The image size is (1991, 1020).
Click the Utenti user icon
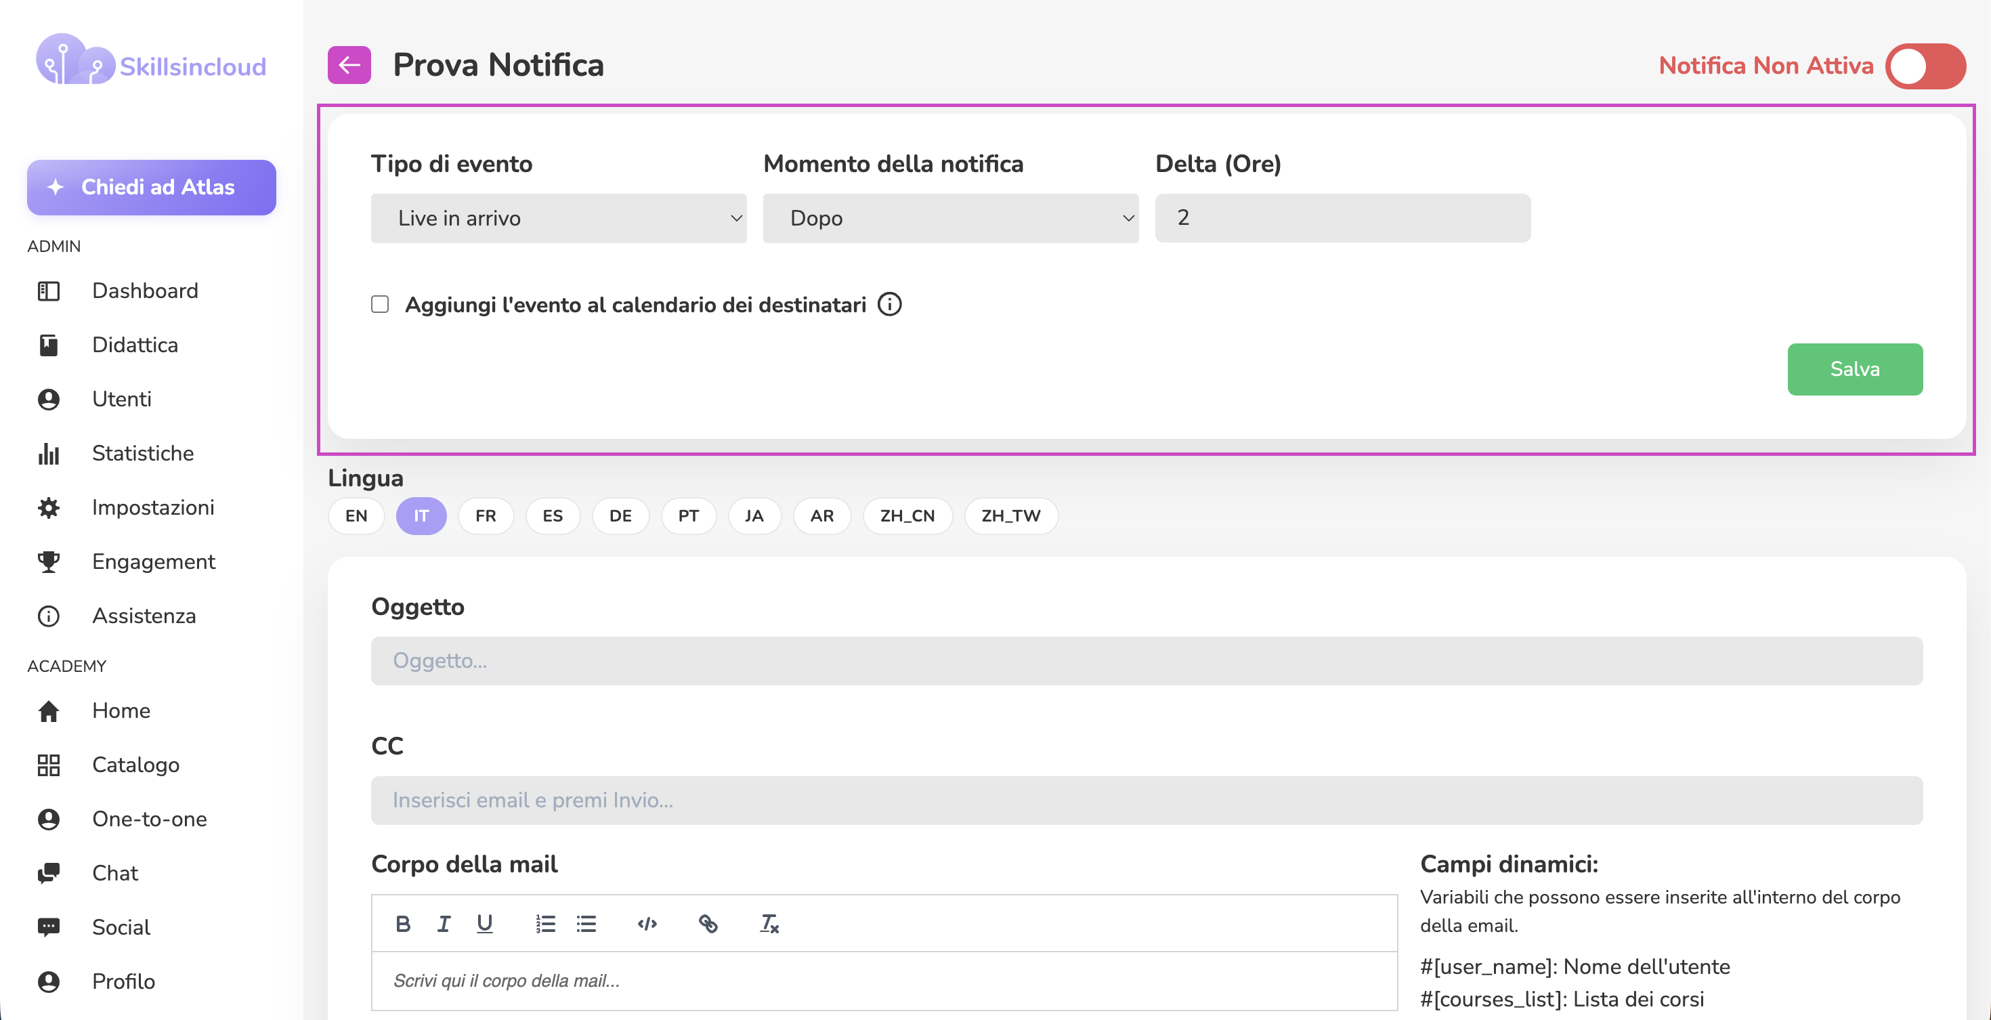(x=49, y=399)
